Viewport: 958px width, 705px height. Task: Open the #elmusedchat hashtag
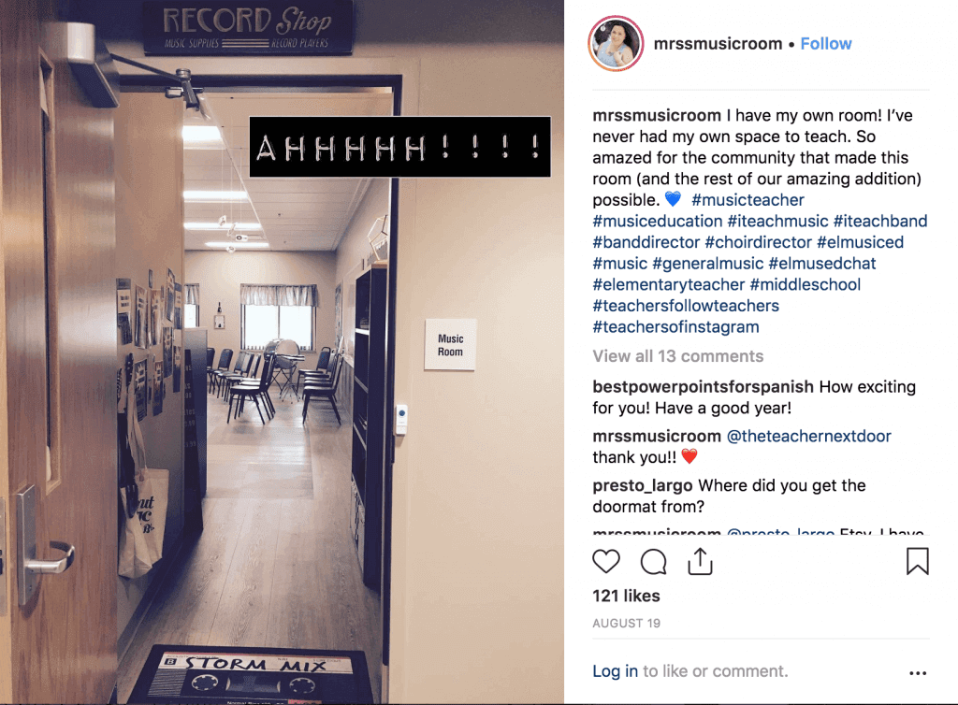click(822, 264)
